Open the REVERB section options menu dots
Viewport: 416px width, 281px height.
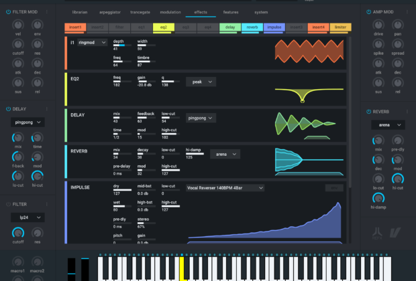point(407,112)
